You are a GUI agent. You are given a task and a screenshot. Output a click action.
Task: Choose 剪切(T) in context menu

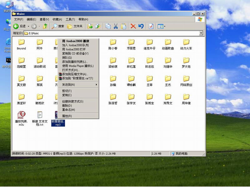[x=78, y=91]
